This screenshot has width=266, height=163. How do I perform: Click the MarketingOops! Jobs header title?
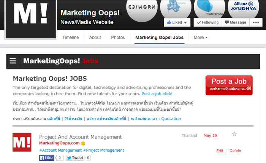point(60,61)
